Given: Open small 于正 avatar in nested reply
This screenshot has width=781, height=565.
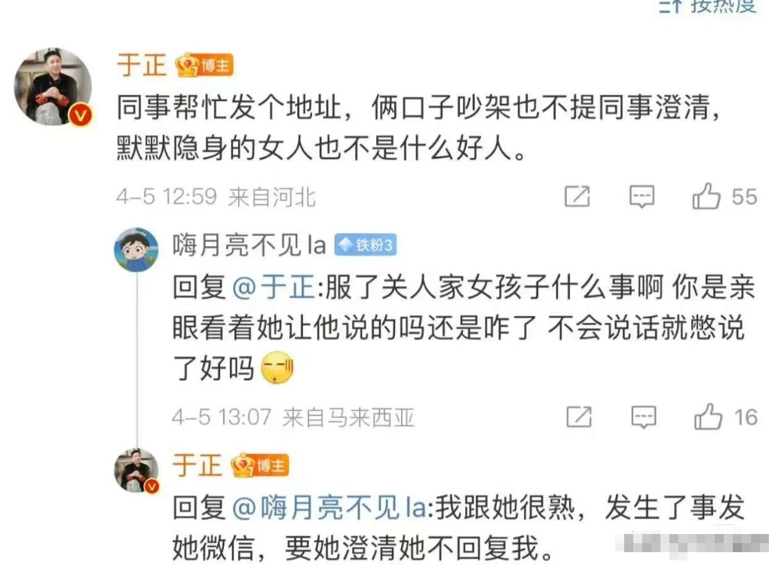Looking at the screenshot, I should tap(136, 471).
